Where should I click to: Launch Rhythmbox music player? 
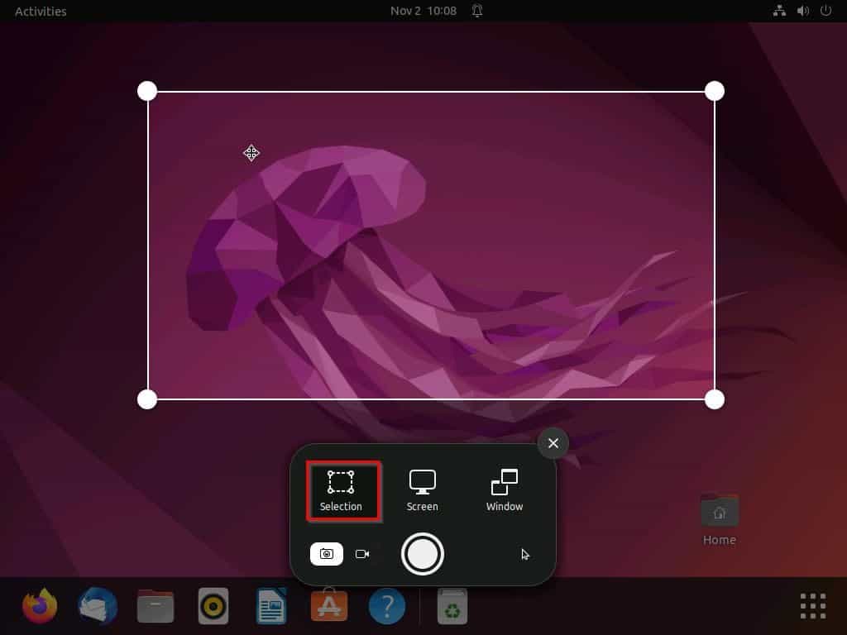[213, 606]
